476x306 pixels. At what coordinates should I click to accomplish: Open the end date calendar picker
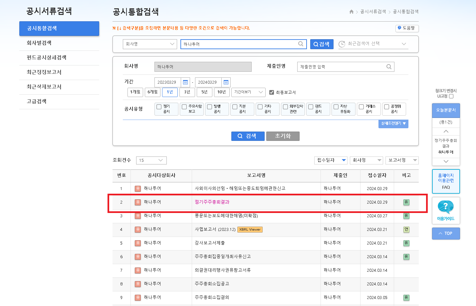226,82
